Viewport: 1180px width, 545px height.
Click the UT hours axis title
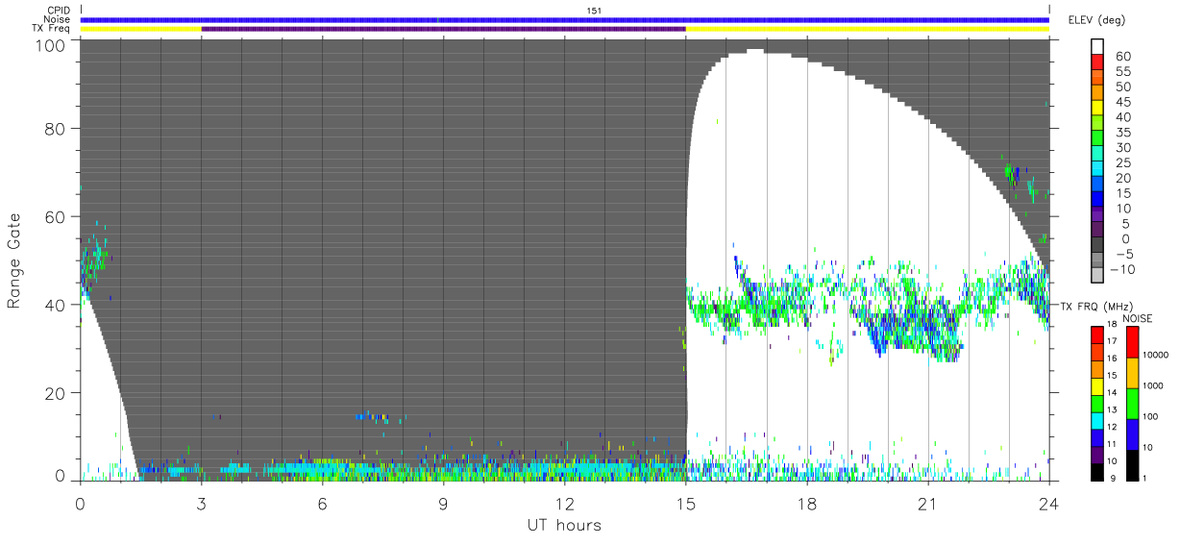(563, 525)
